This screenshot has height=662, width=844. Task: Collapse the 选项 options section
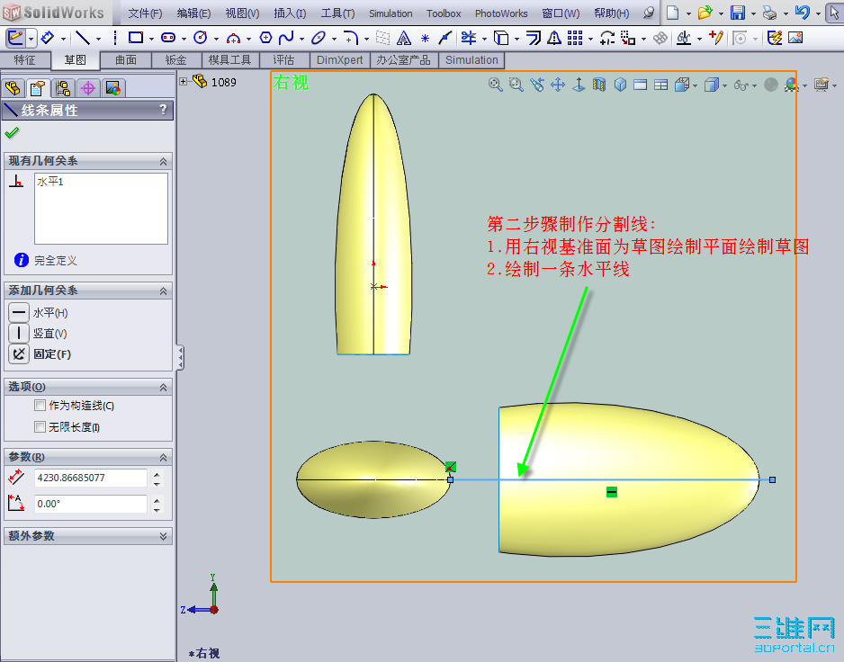[163, 388]
